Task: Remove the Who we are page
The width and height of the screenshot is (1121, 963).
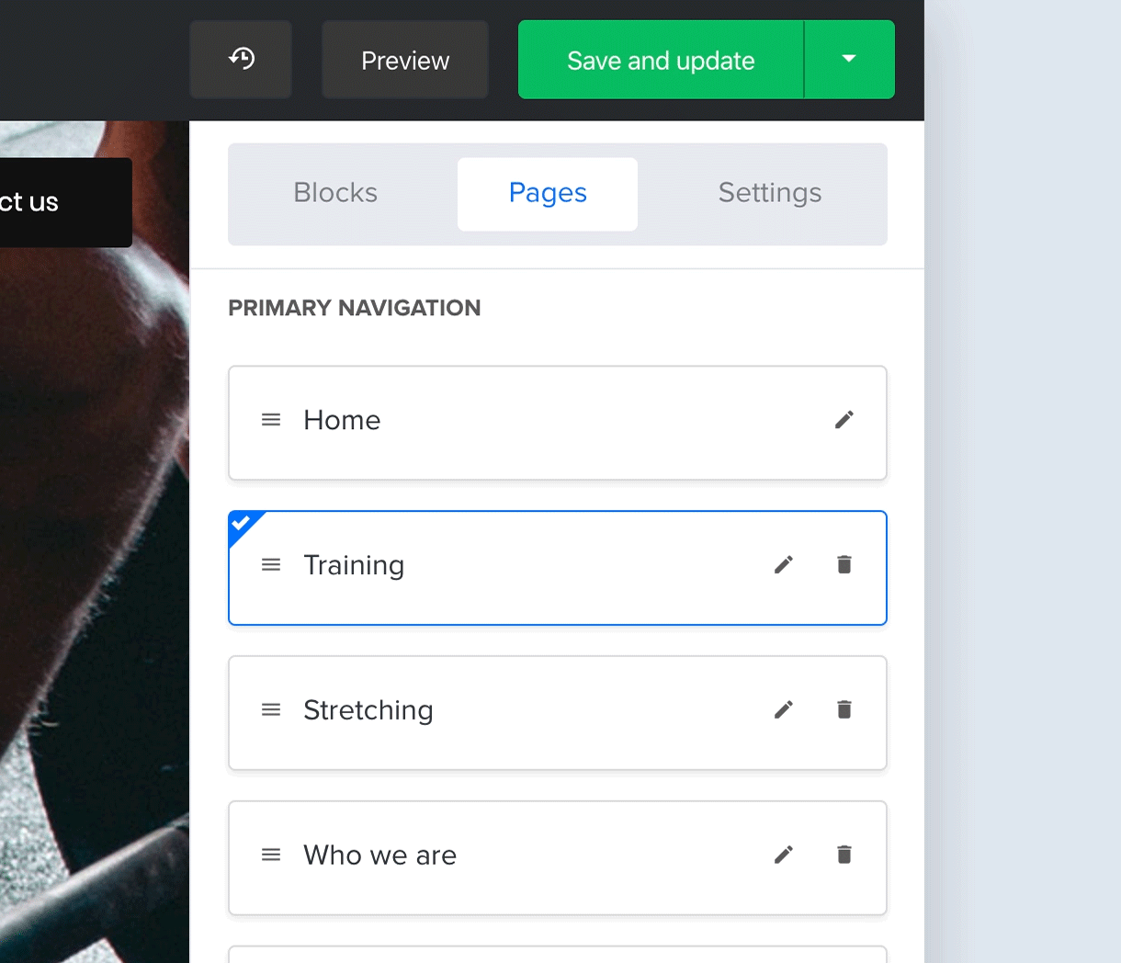Action: [844, 855]
